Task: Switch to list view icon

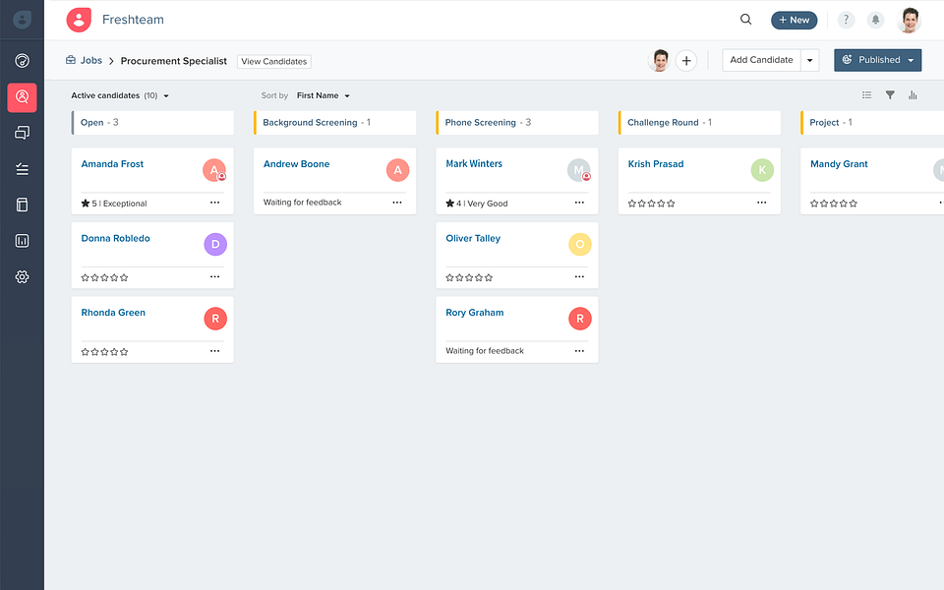Action: (866, 95)
